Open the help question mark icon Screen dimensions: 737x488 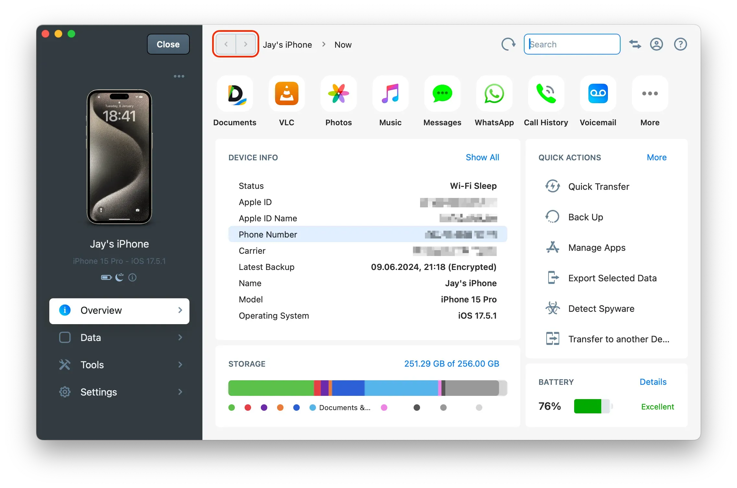click(680, 44)
